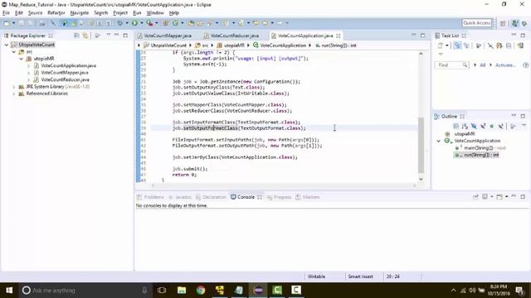This screenshot has width=531, height=298.
Task: Toggle Scheduled presentation in the Task List toolbar
Action: [466, 46]
